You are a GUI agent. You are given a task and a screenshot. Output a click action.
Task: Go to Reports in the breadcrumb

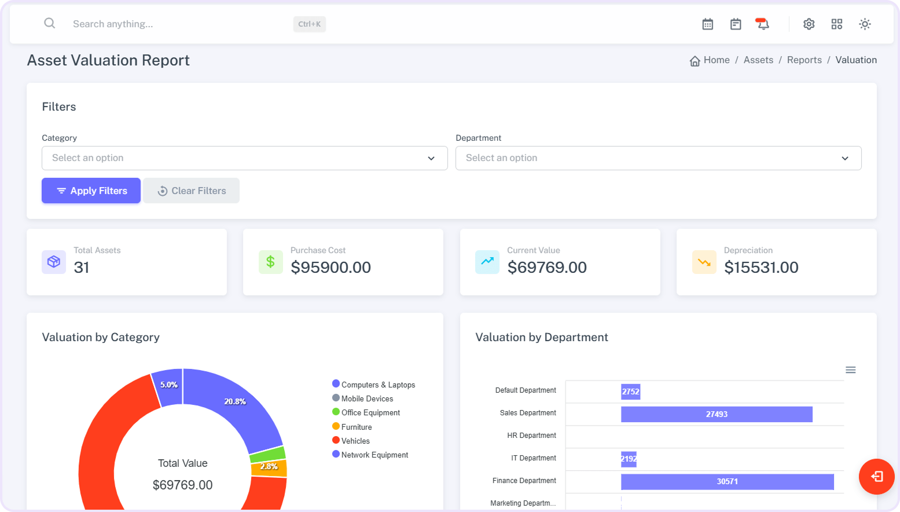(x=804, y=60)
